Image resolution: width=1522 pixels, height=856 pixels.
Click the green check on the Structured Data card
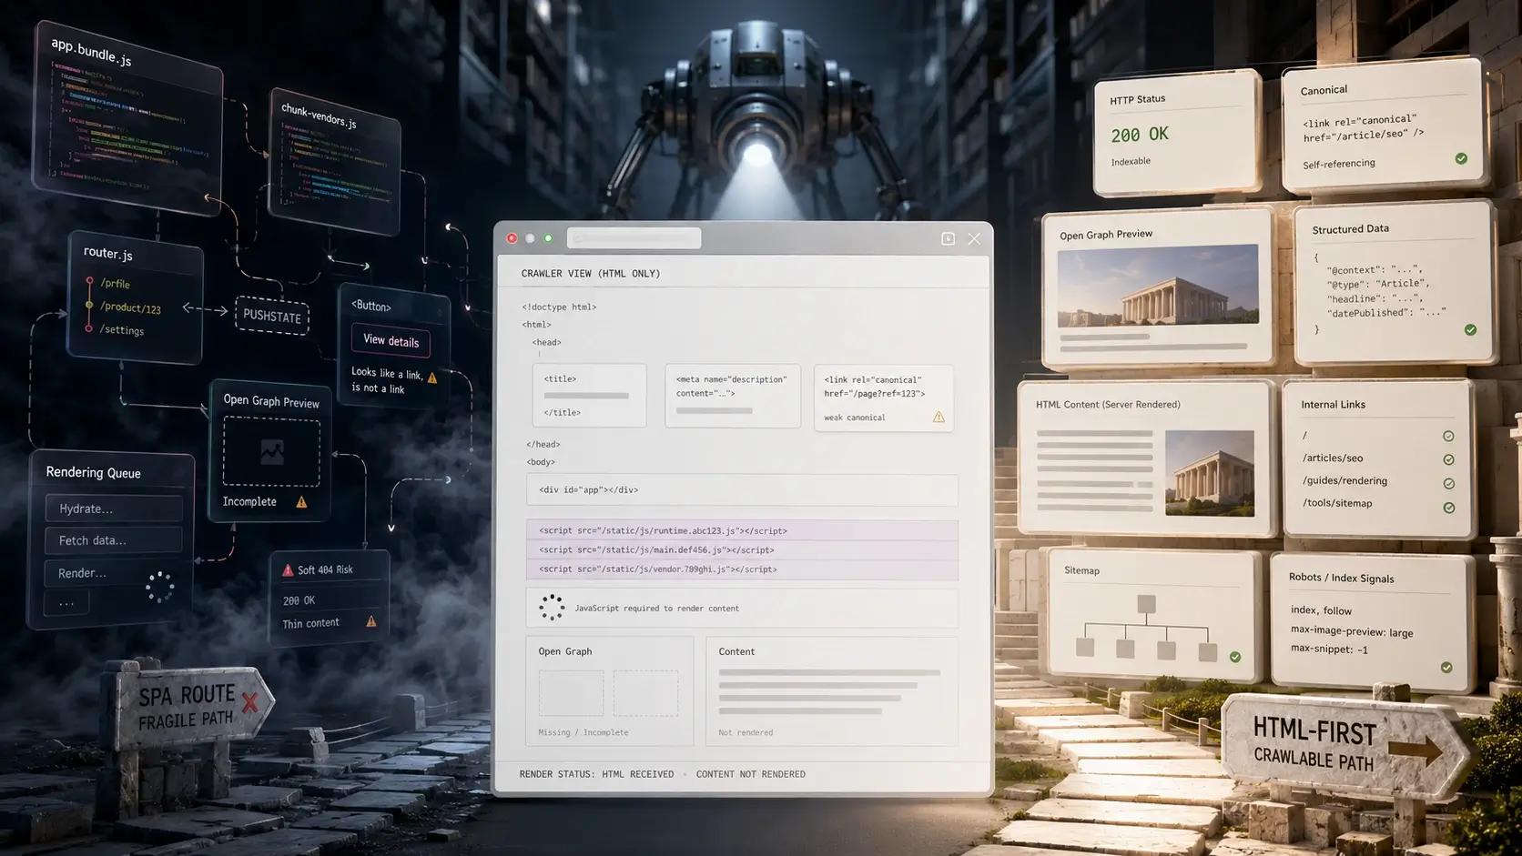pyautogui.click(x=1470, y=329)
